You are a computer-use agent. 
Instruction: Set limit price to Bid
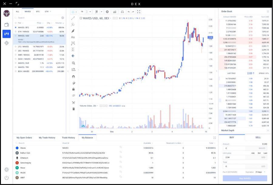(259, 153)
